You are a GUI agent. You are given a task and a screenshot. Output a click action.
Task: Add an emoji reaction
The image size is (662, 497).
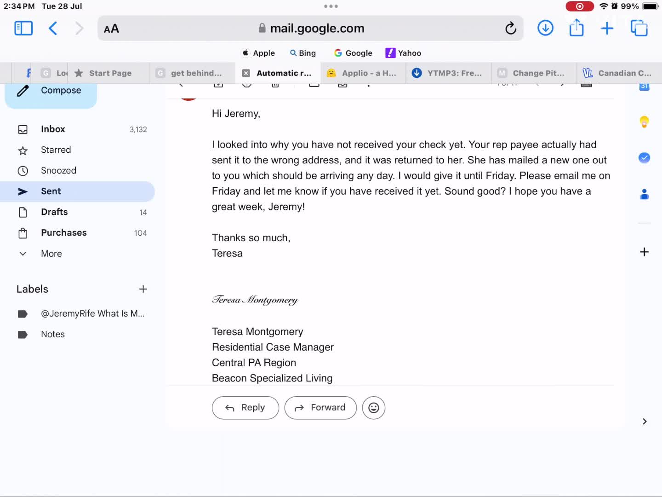tap(374, 408)
